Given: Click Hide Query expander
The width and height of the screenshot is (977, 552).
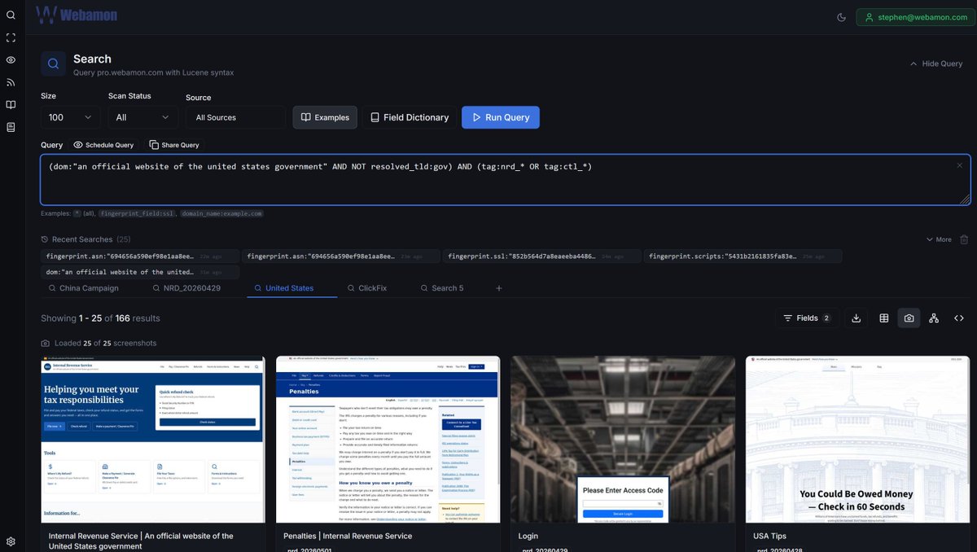Looking at the screenshot, I should (x=935, y=64).
